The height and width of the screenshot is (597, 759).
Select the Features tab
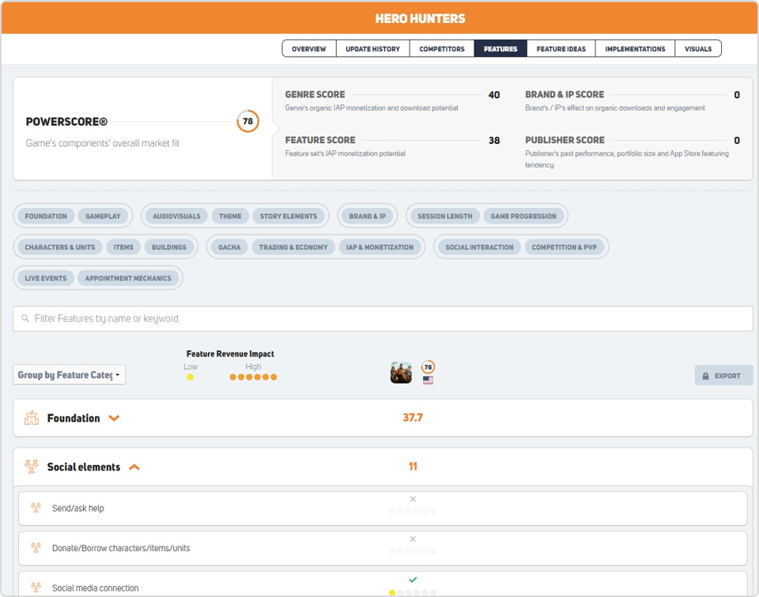(500, 49)
